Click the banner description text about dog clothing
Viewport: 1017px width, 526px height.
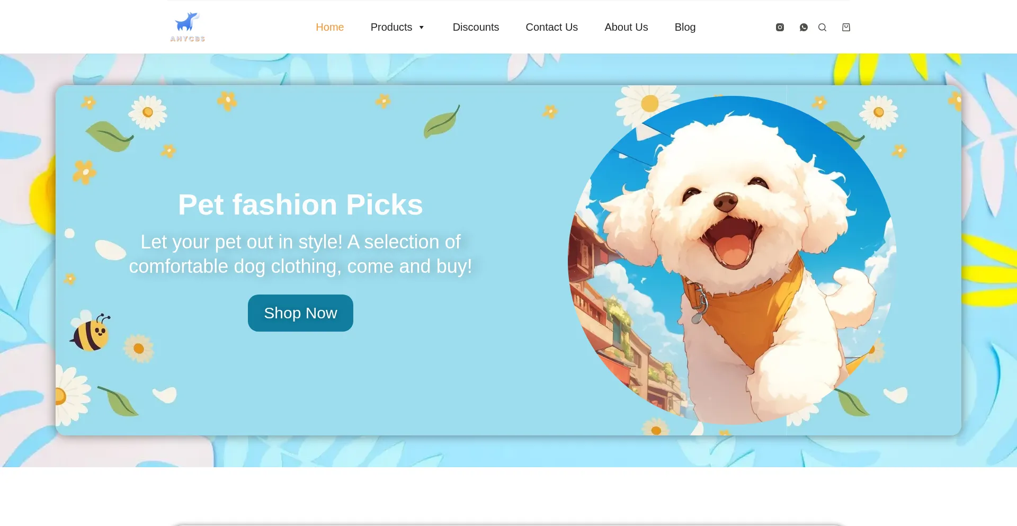[x=300, y=254]
